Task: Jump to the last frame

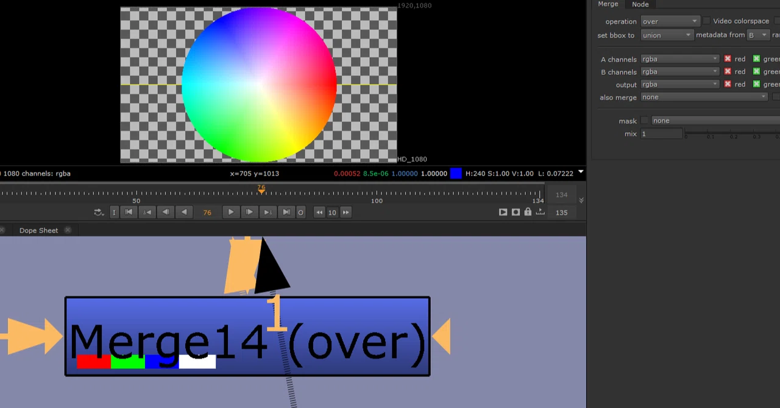Action: 286,212
